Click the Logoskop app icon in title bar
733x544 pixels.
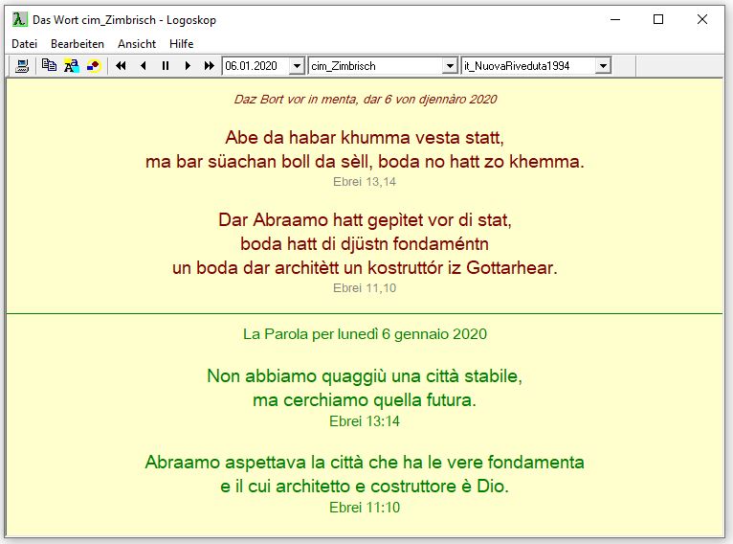pyautogui.click(x=20, y=20)
